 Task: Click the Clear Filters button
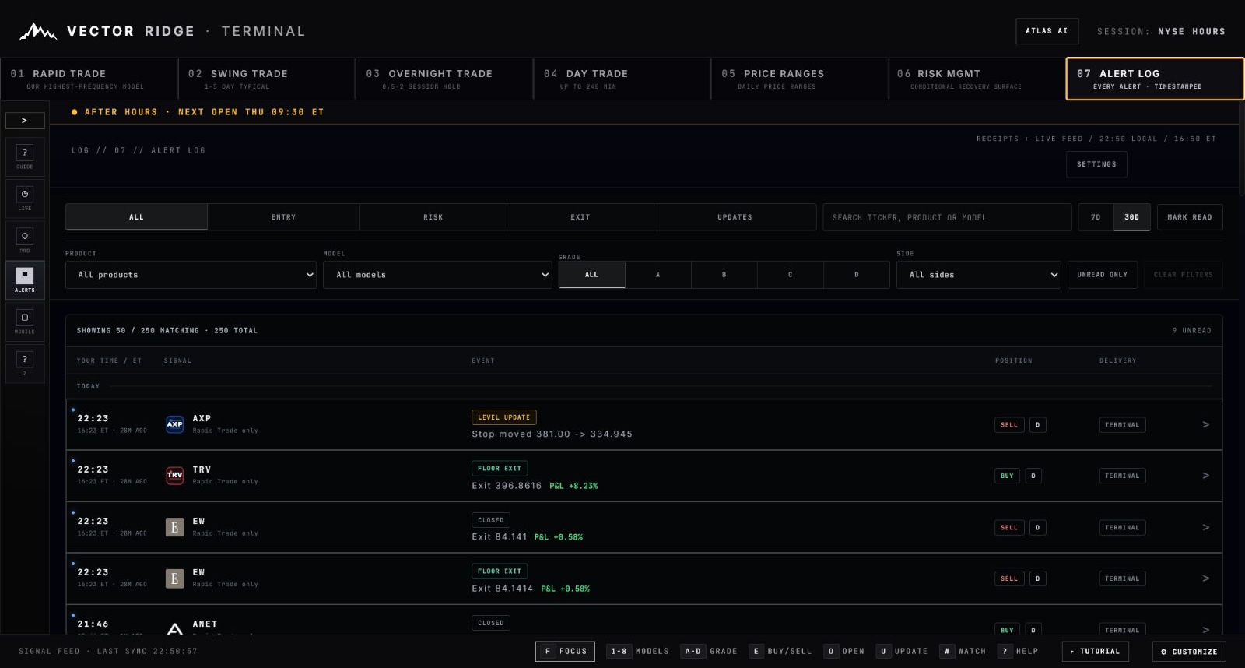click(x=1184, y=275)
